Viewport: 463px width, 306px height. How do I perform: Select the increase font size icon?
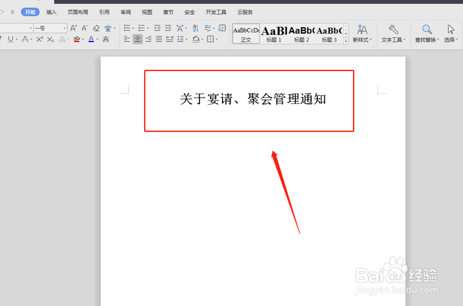(73, 28)
